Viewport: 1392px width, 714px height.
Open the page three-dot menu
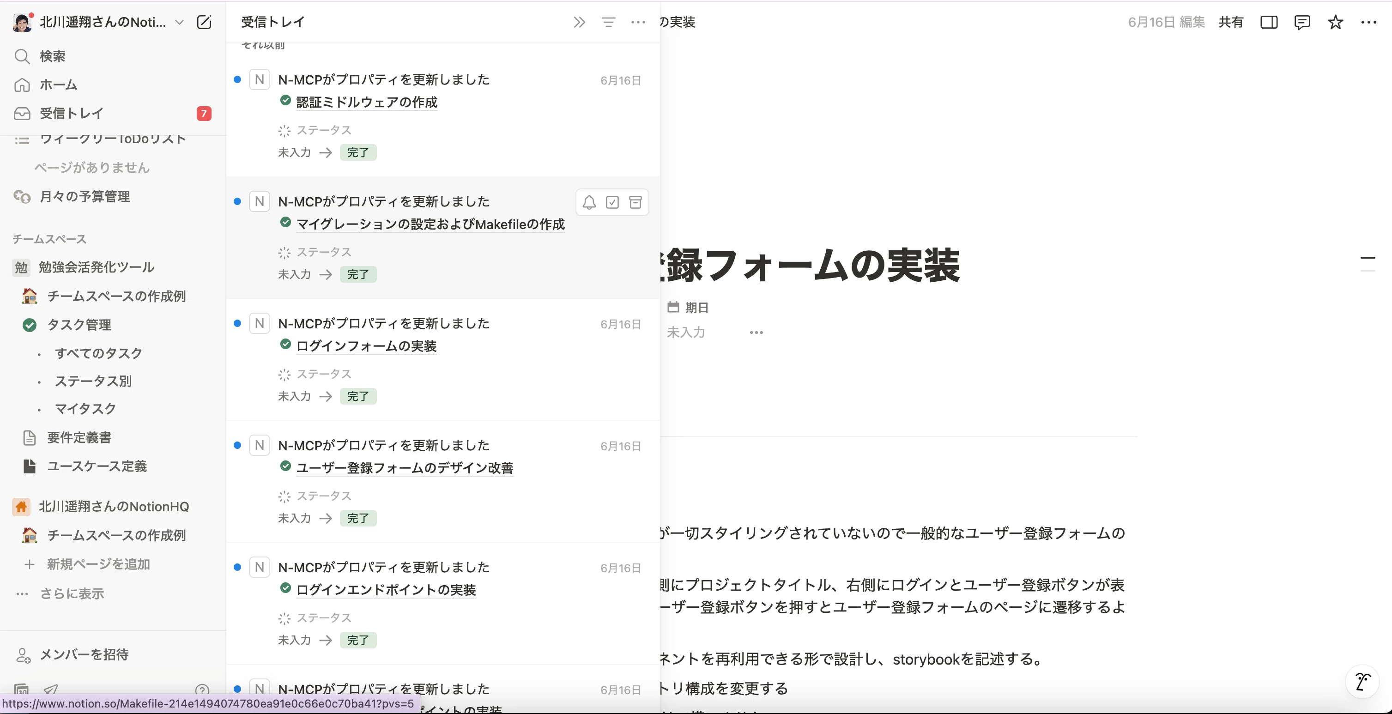point(1369,22)
